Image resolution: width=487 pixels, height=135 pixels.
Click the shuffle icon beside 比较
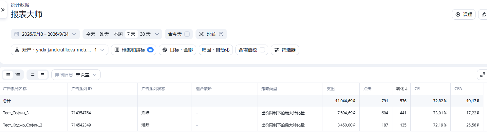[x=201, y=34]
